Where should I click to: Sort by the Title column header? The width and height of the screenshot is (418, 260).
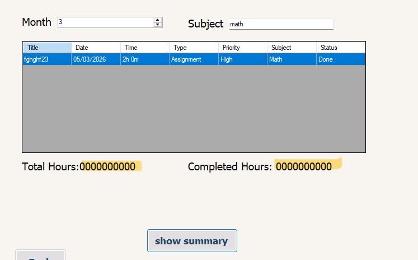coord(47,48)
